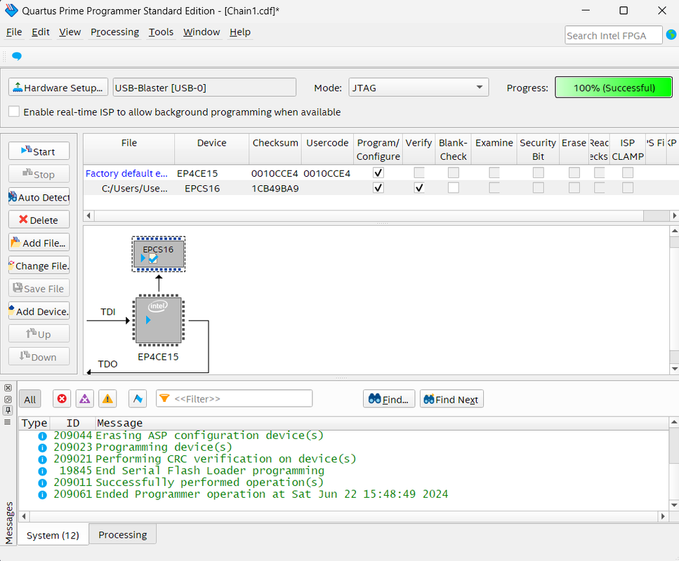679x561 pixels.
Task: Click the USB-Blaster [USB-0] hardware field
Action: (204, 88)
